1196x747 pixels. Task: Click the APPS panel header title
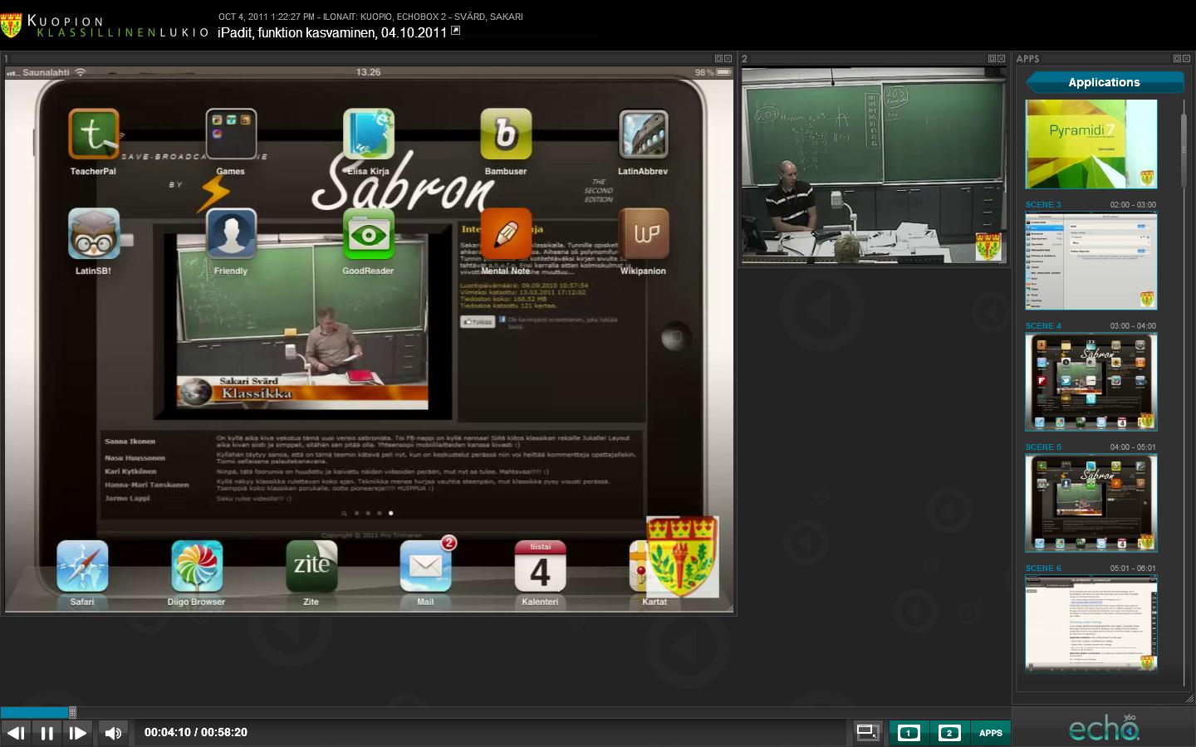[x=1027, y=59]
